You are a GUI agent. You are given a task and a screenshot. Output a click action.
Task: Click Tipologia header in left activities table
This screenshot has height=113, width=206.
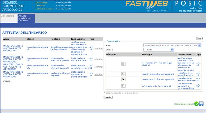55,39
